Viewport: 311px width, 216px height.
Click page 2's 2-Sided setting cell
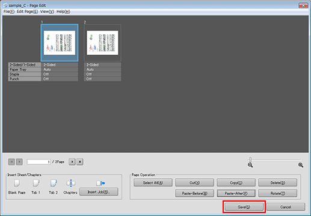click(x=102, y=65)
